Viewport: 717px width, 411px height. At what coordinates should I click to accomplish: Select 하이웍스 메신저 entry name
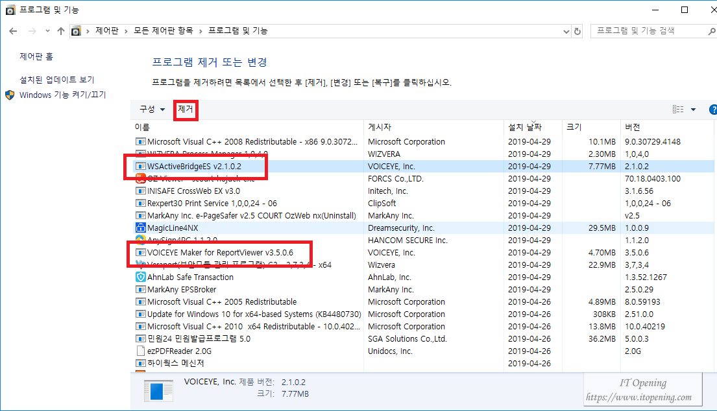(x=176, y=363)
